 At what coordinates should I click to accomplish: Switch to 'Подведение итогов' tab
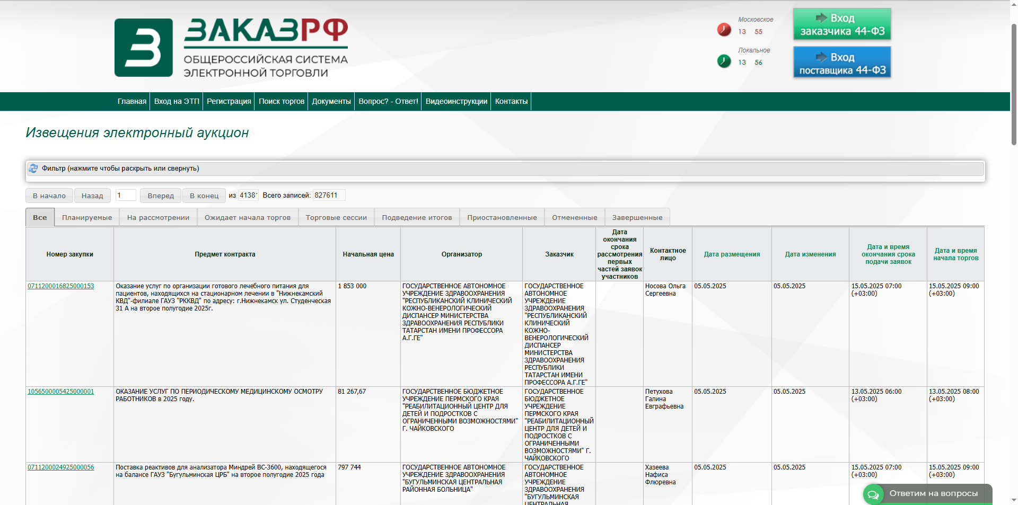click(417, 217)
